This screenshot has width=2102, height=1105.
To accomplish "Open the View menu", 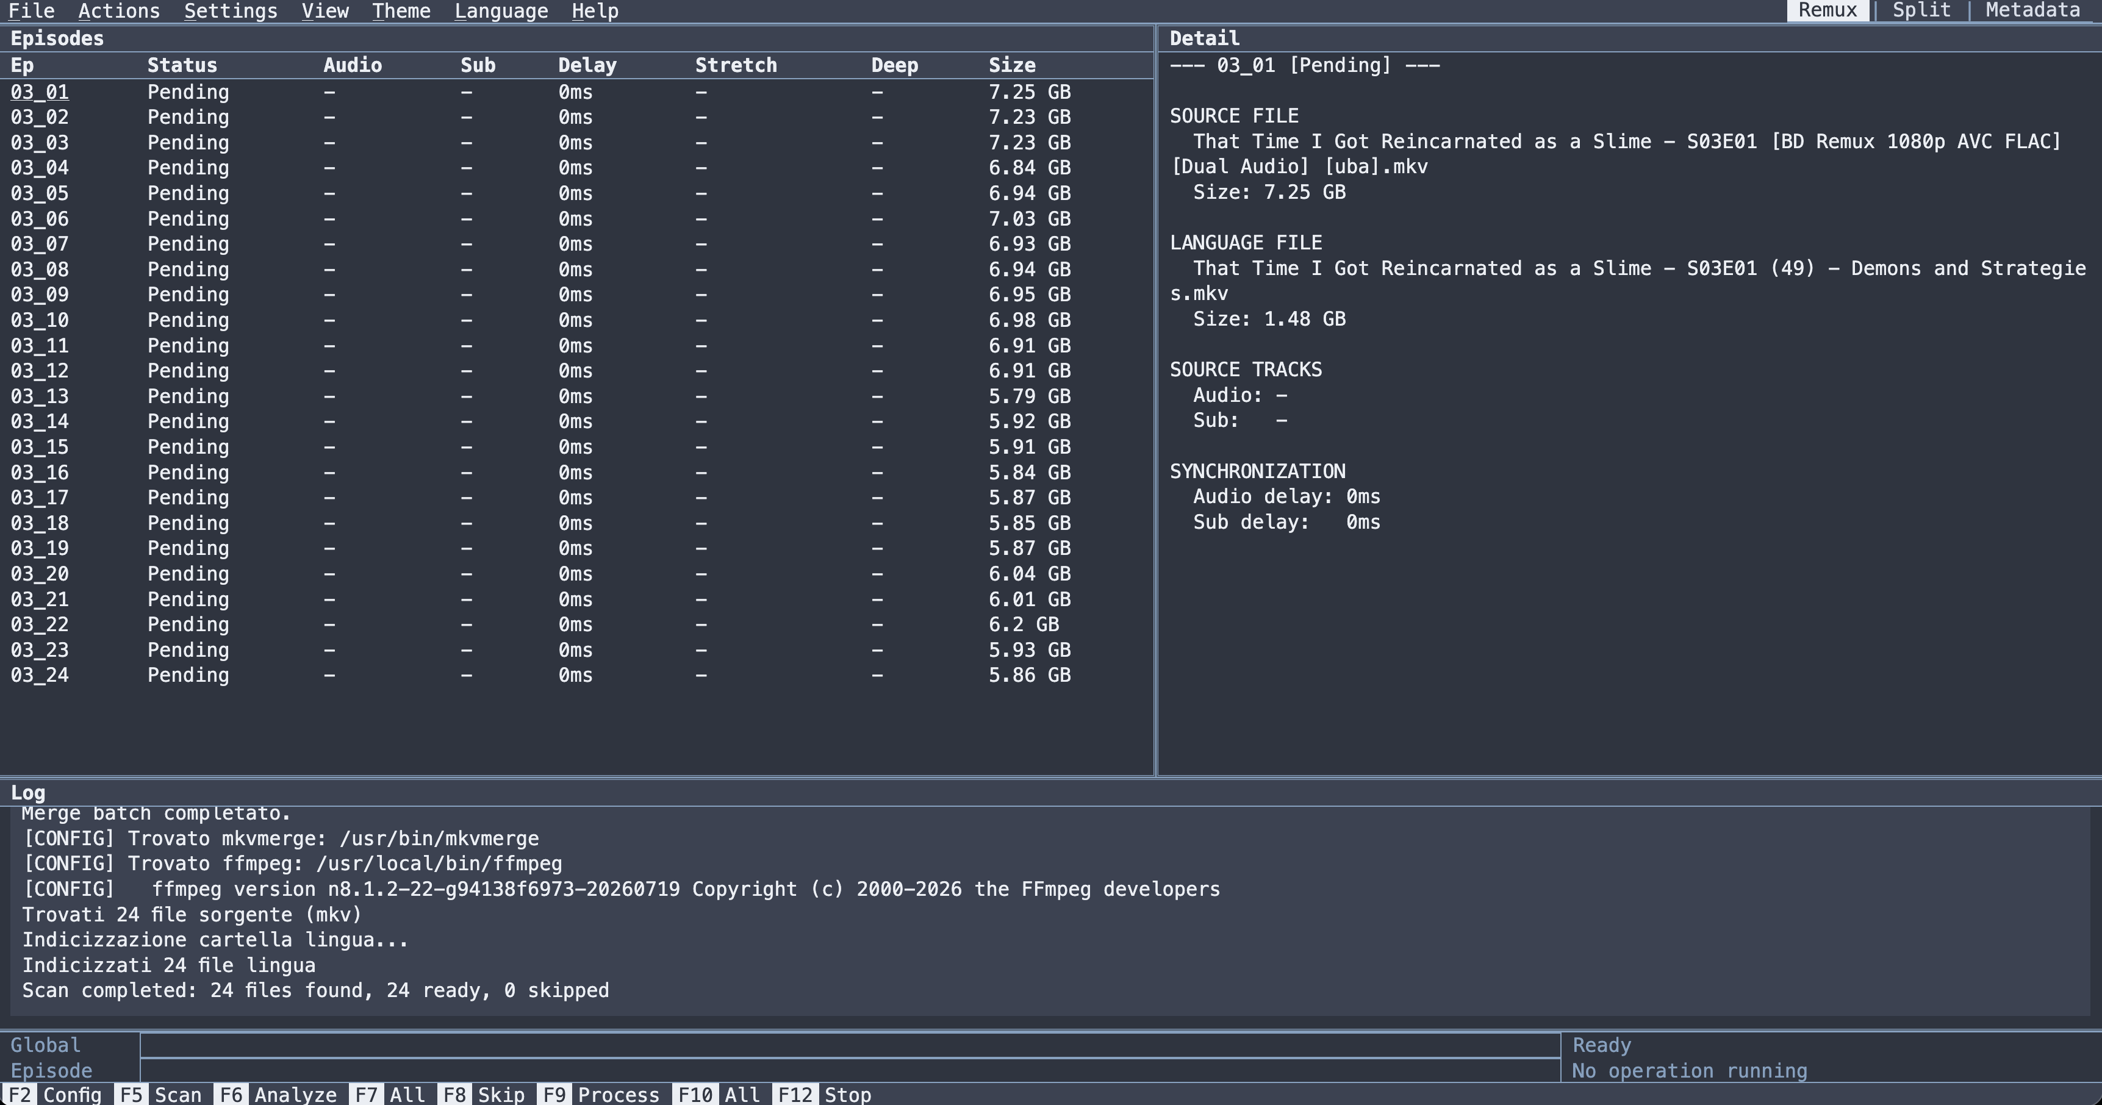I will point(325,10).
